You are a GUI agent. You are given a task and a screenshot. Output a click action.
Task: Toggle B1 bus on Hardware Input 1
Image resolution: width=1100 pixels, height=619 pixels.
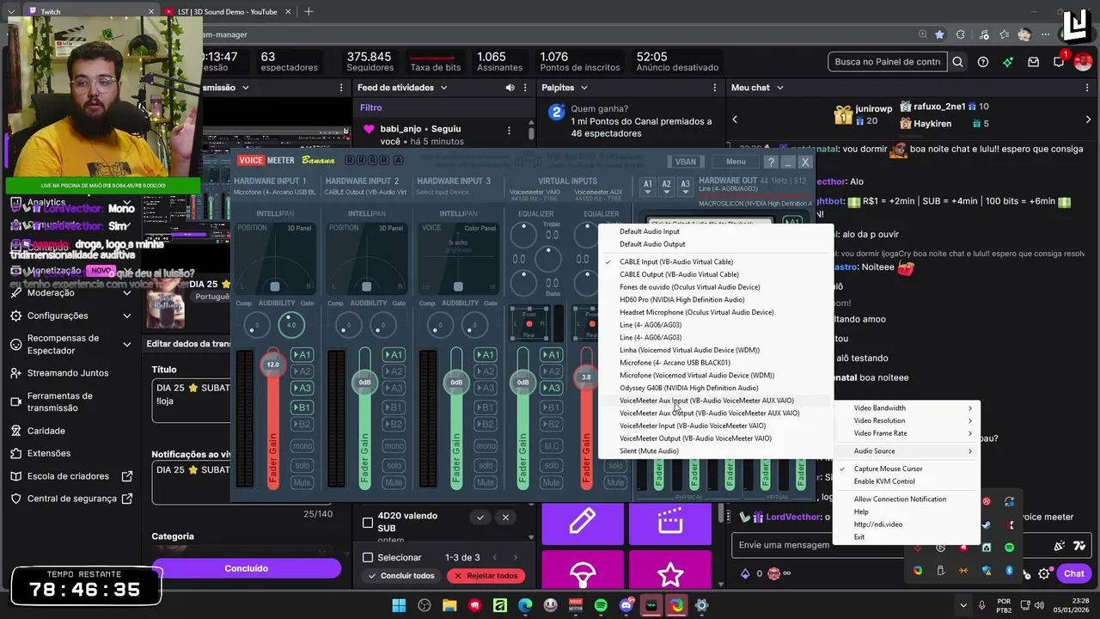(302, 408)
